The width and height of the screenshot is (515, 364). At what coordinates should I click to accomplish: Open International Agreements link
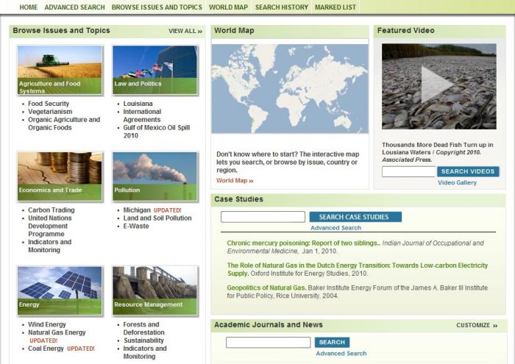click(x=142, y=115)
